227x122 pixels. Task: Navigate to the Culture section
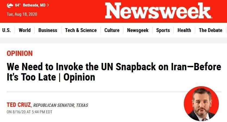tap(112, 30)
